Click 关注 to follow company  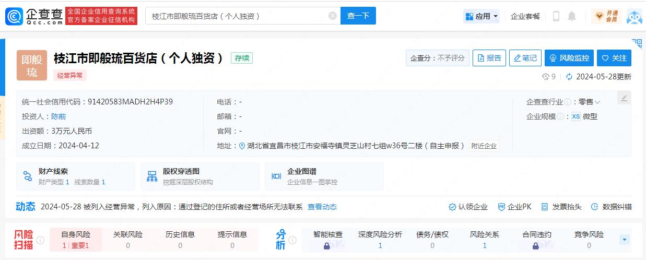coord(614,58)
